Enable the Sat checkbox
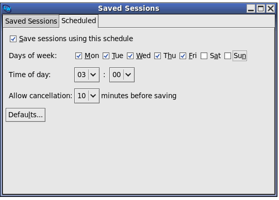This screenshot has height=200, width=279. click(204, 56)
